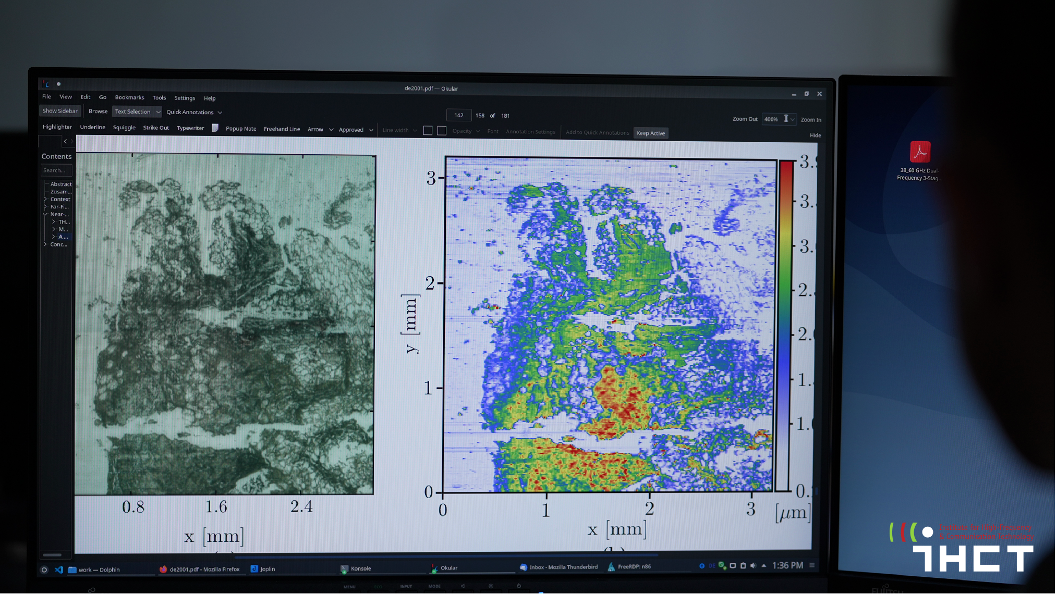Open the Line width dropdown
Image resolution: width=1057 pixels, height=594 pixels.
point(399,131)
